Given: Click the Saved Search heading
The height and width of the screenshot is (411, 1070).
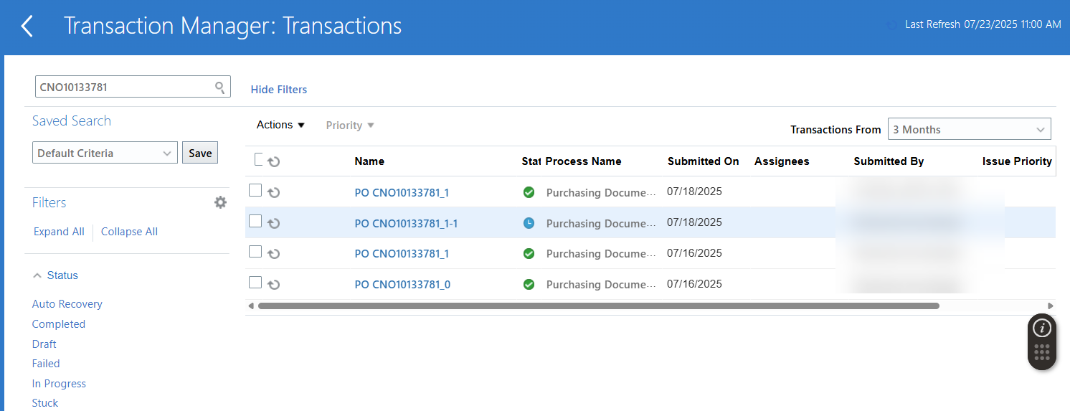Looking at the screenshot, I should [72, 121].
